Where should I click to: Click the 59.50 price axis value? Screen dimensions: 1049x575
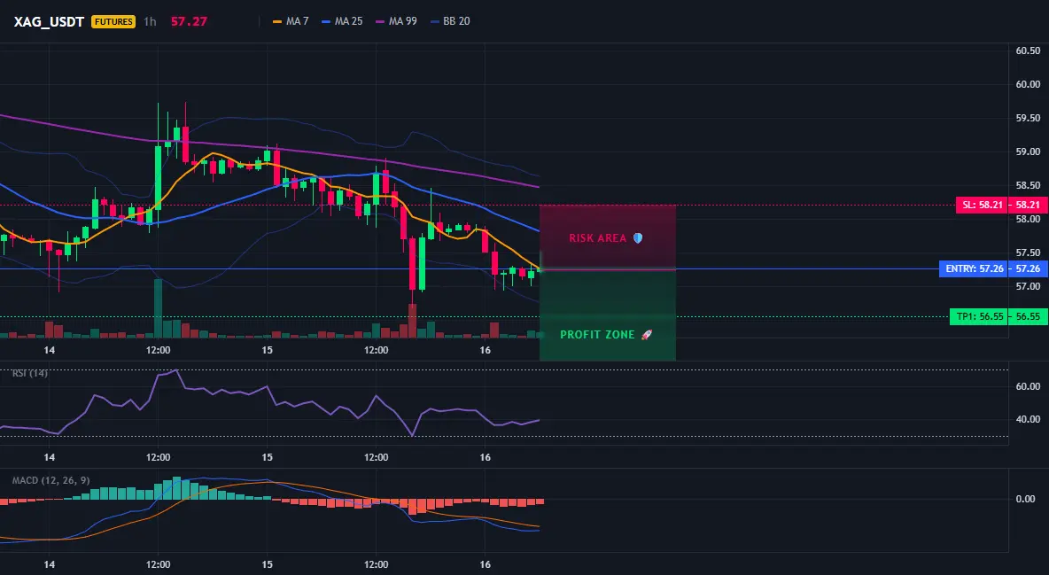[1028, 118]
